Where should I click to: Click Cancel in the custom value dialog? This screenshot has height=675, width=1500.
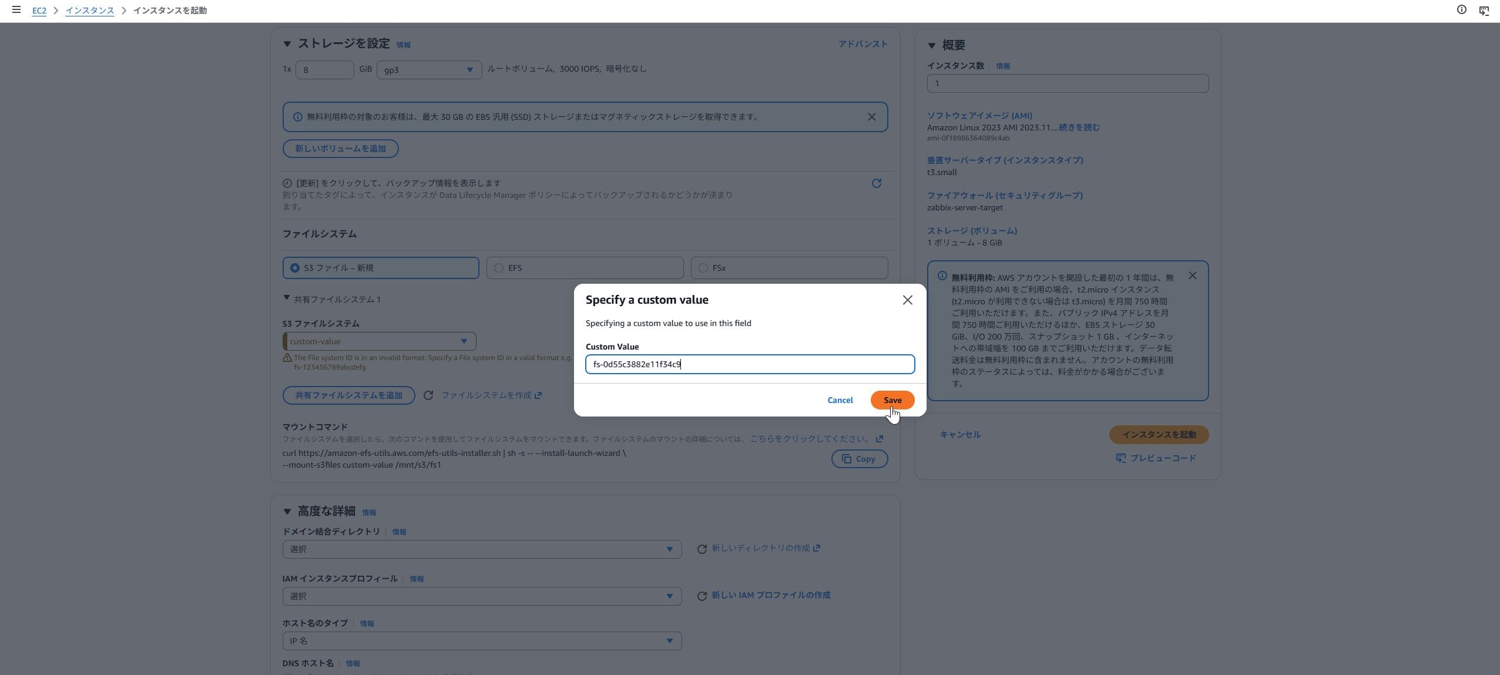point(840,400)
